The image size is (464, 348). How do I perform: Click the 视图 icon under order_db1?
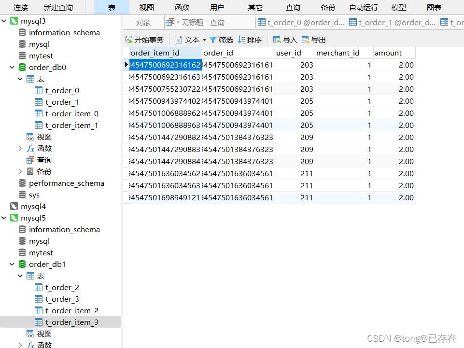tap(30, 334)
